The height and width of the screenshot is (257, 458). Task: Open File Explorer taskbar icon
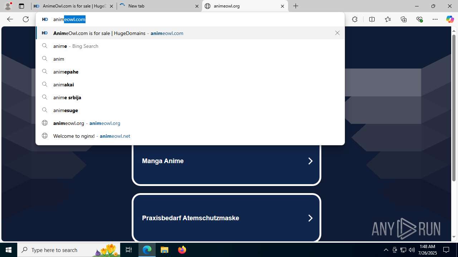click(165, 250)
